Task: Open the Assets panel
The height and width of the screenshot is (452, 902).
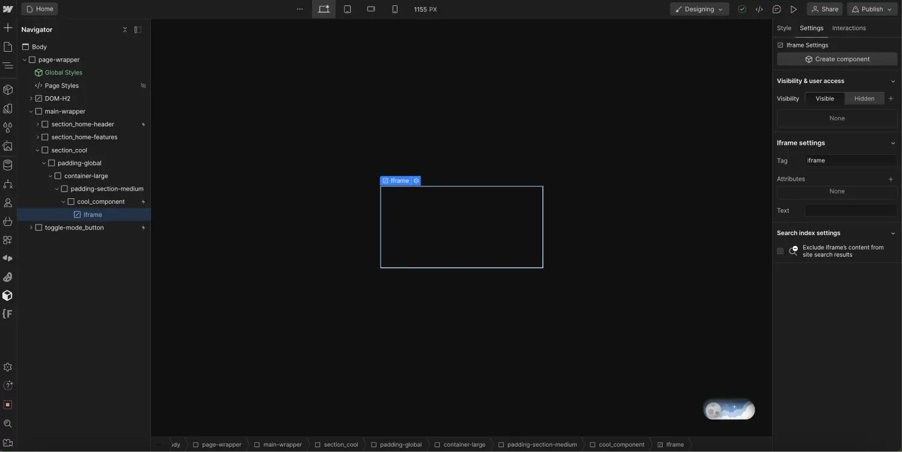Action: coord(8,146)
